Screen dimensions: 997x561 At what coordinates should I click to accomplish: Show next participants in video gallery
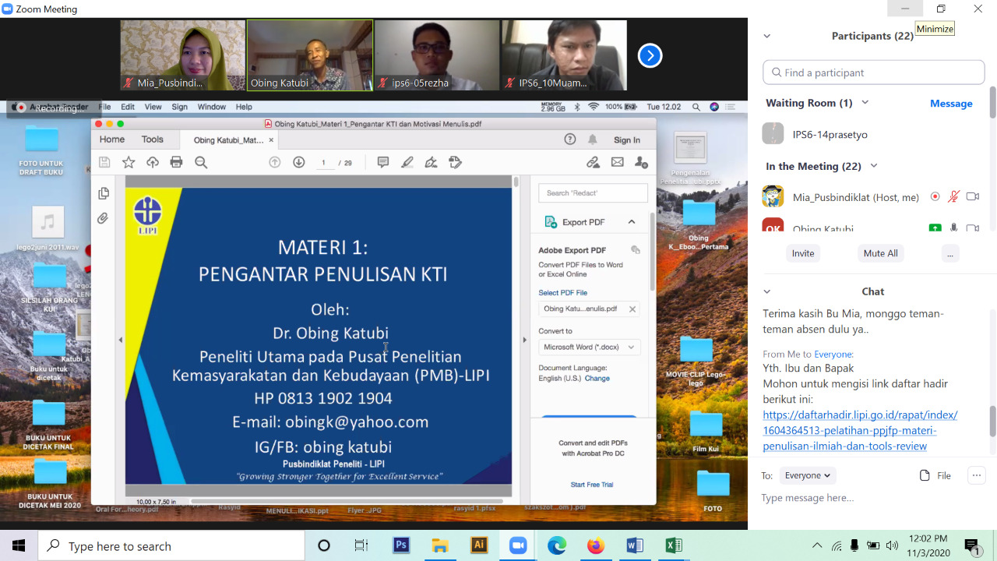click(x=650, y=55)
